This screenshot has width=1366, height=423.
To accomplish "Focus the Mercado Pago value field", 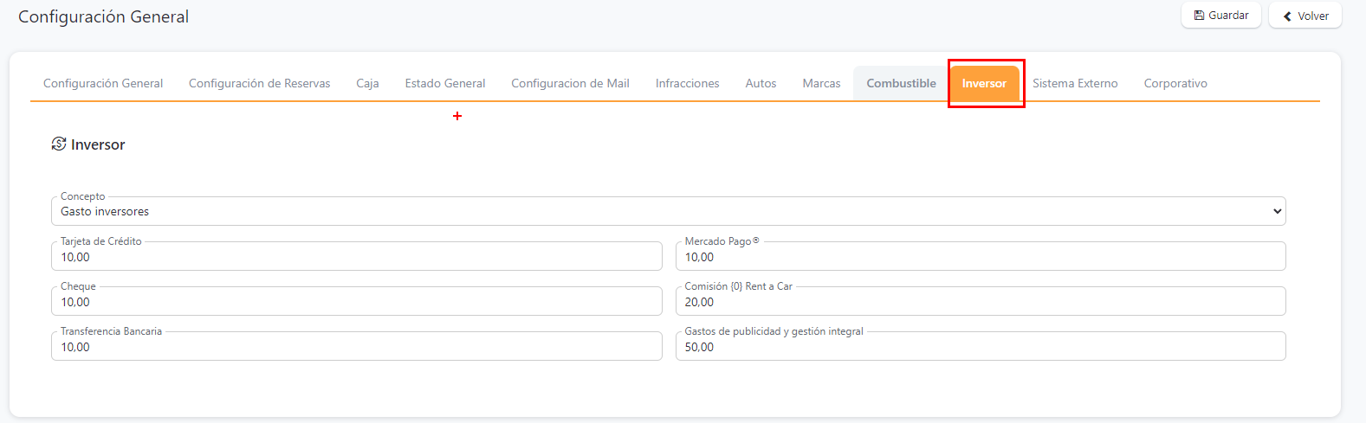I will pyautogui.click(x=980, y=258).
